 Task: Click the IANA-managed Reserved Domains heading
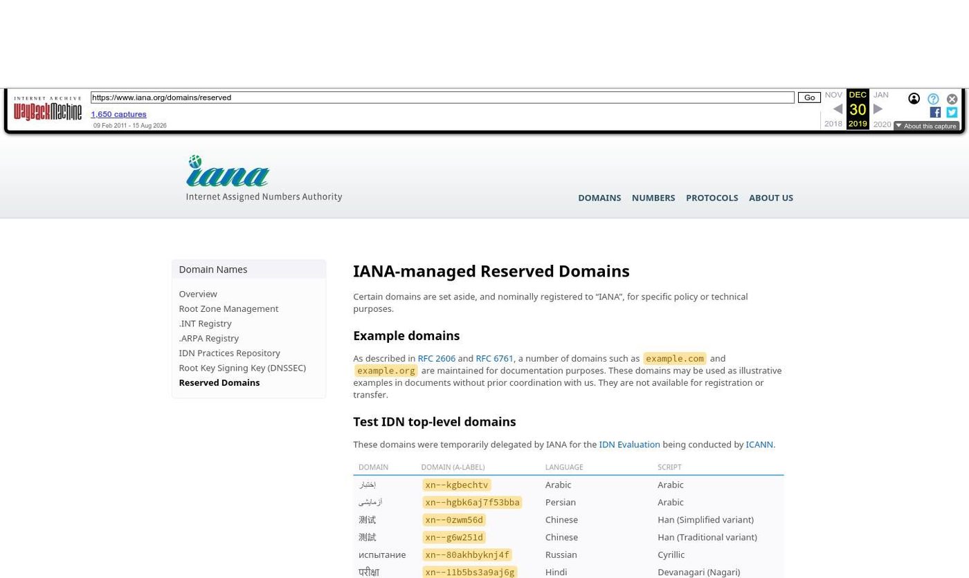point(491,271)
